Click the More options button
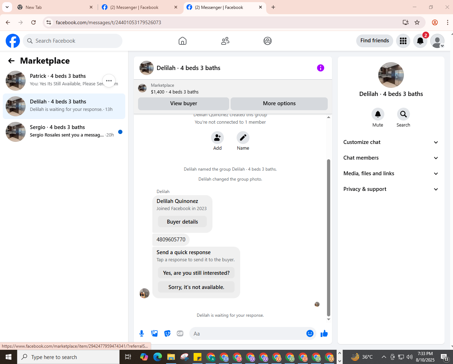This screenshot has height=364, width=453. (279, 103)
